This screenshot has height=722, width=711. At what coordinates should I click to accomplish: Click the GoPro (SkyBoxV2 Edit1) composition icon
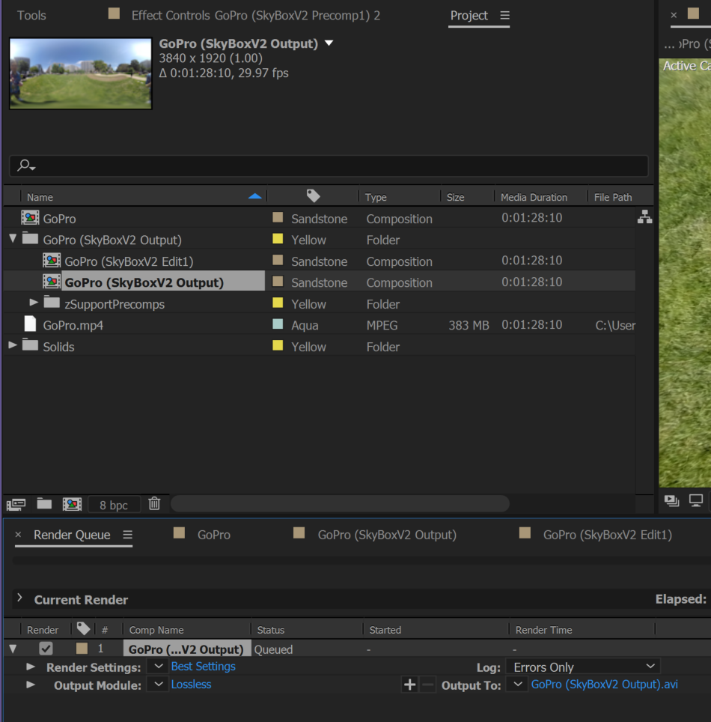[x=52, y=261]
